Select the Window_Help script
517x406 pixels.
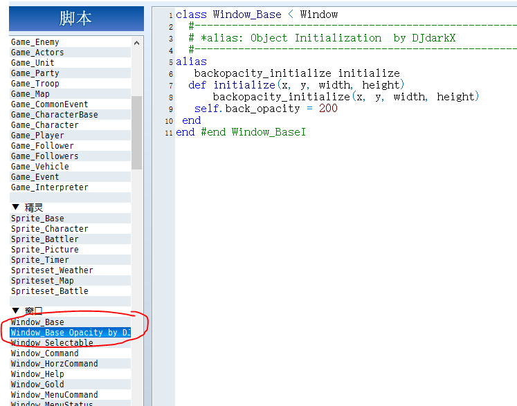point(70,374)
